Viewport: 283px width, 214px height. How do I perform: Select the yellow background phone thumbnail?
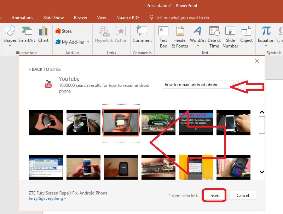coord(196,167)
